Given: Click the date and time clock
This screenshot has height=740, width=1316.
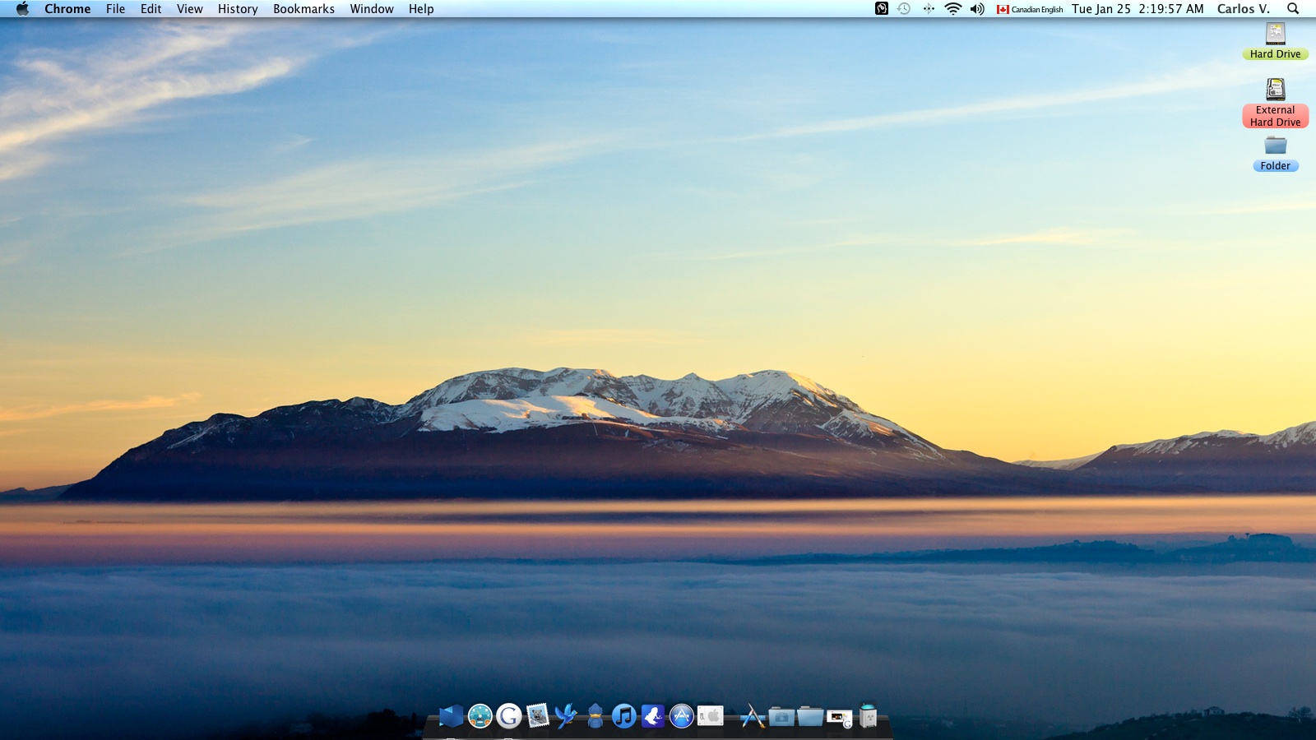Looking at the screenshot, I should (x=1137, y=9).
